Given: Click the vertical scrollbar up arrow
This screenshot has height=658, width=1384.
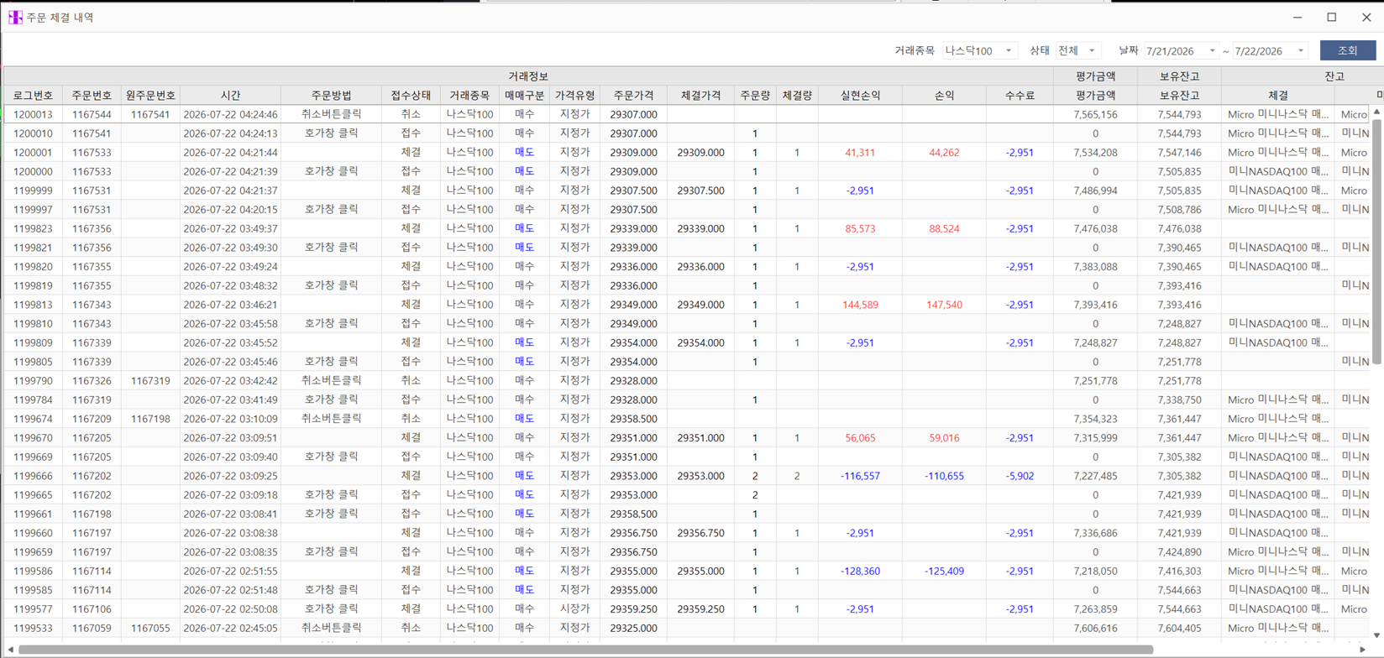Looking at the screenshot, I should 1376,112.
